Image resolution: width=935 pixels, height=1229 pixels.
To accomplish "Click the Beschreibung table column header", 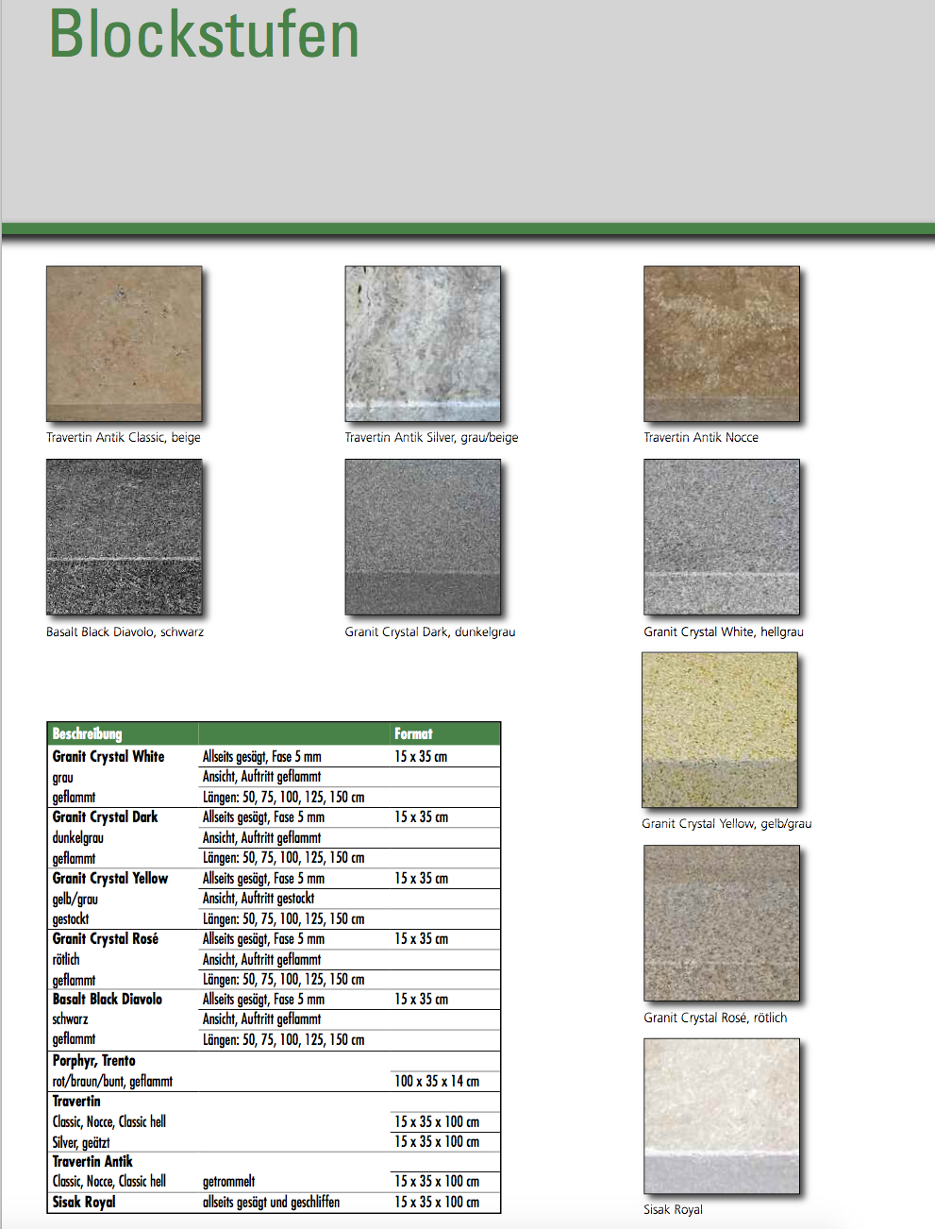I will coord(87,734).
